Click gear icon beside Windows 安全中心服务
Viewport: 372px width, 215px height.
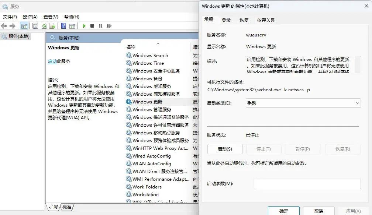tap(128, 71)
